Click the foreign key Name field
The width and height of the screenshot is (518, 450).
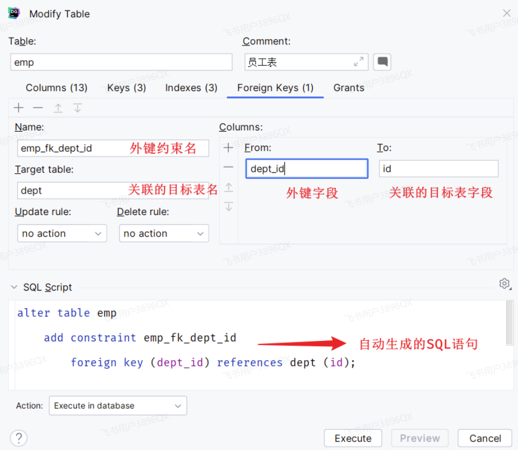point(113,148)
